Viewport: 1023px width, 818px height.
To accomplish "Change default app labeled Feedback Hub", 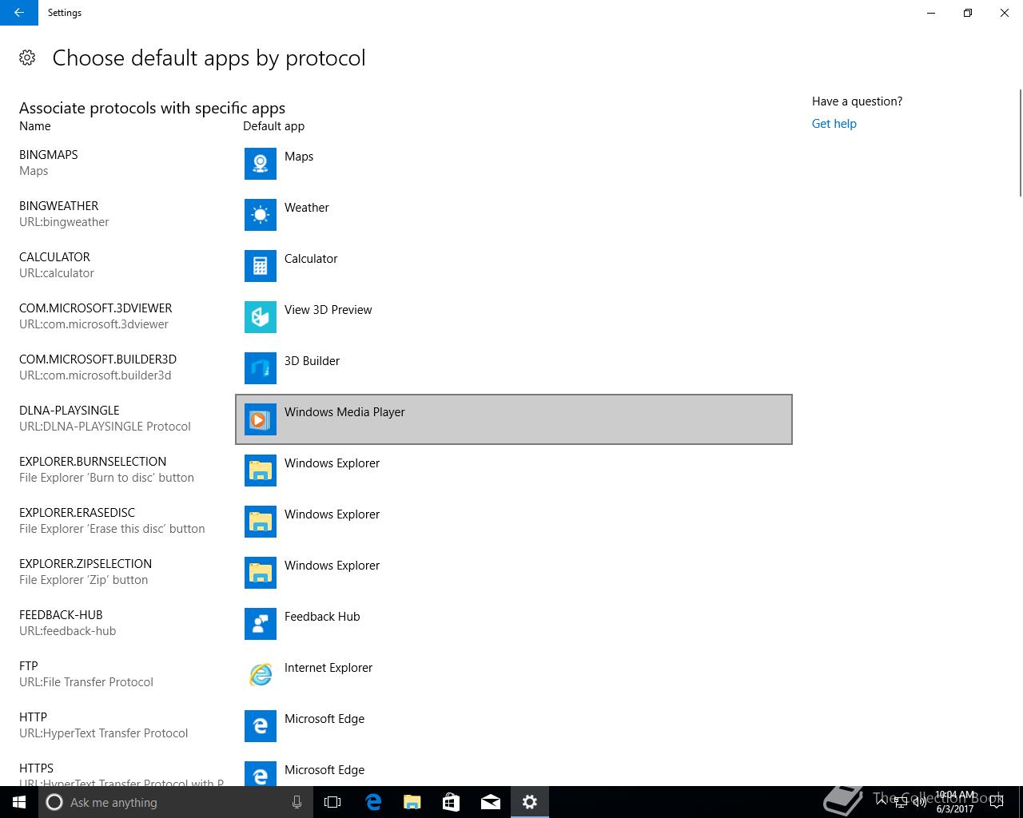I will click(514, 624).
